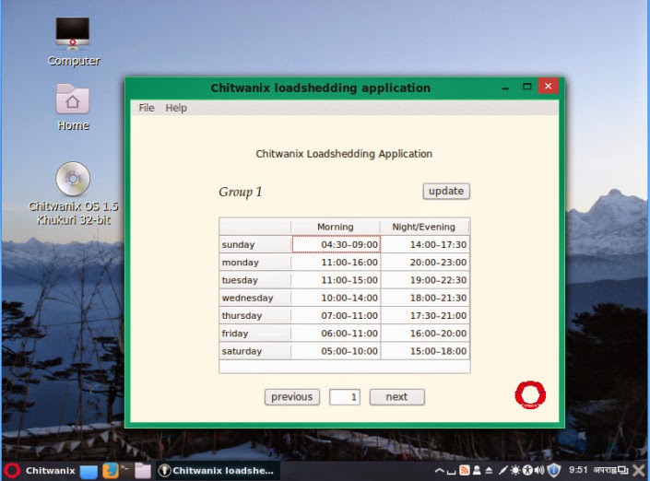The height and width of the screenshot is (481, 650).
Task: Open the File menu
Action: [x=147, y=108]
